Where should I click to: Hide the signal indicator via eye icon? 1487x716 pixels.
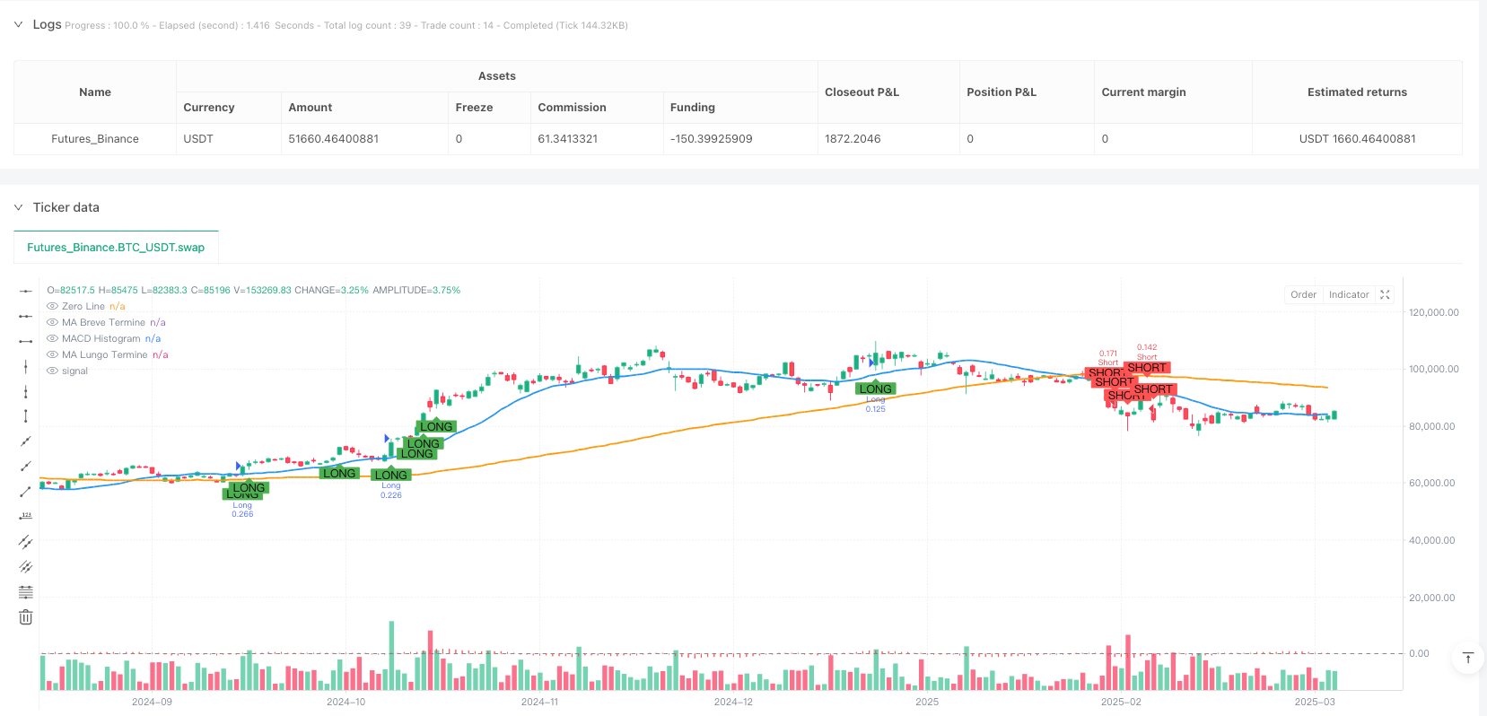(x=53, y=371)
